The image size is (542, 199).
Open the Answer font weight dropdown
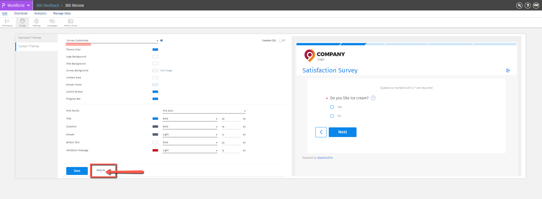pos(190,134)
